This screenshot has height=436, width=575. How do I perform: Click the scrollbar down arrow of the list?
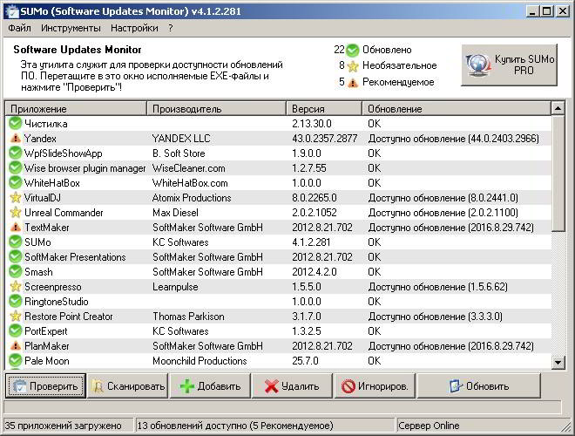click(x=558, y=362)
